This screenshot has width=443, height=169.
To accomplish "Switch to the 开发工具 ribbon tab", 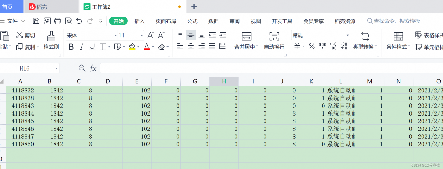I will [x=282, y=21].
